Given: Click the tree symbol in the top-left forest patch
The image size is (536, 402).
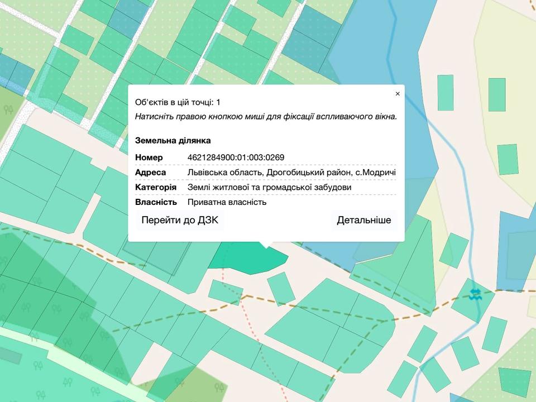Looking at the screenshot, I should coord(9,110).
